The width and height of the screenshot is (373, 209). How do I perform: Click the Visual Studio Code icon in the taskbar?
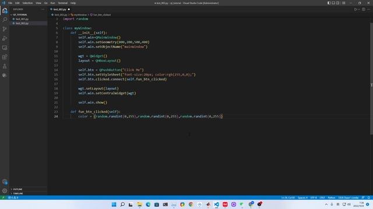(x=216, y=204)
